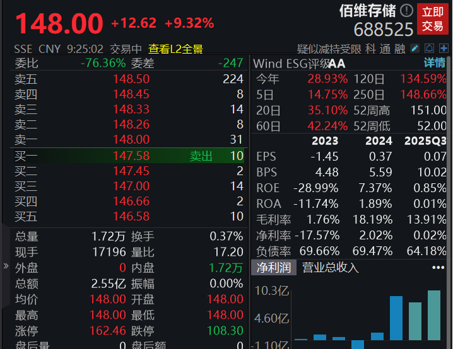Click the 立即交易 trade button

pos(432,19)
